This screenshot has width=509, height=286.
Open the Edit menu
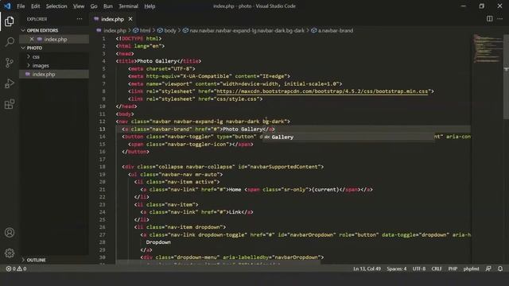click(35, 6)
